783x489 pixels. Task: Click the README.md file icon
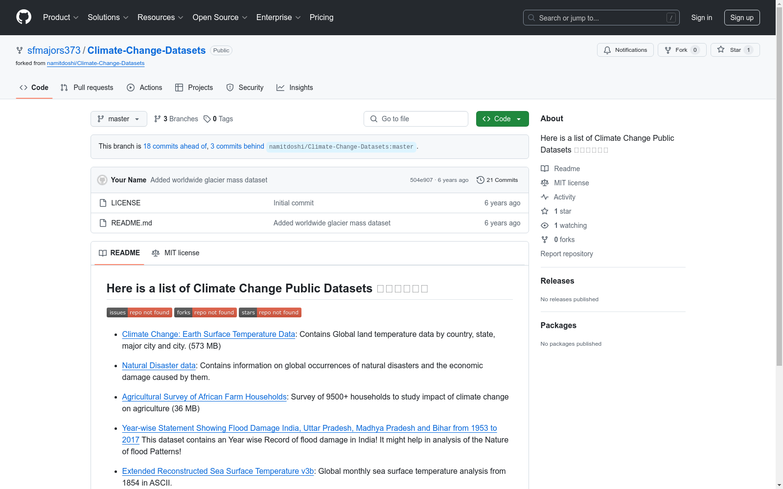pos(103,223)
